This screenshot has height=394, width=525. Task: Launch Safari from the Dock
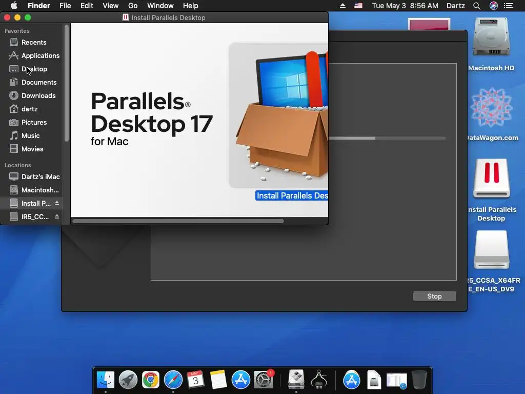[x=173, y=380]
